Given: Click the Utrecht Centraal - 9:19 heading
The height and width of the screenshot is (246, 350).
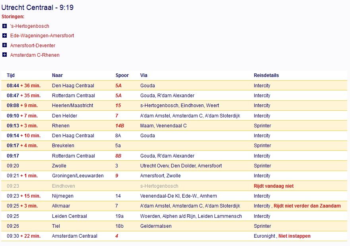Looking at the screenshot, I should tap(37, 8).
